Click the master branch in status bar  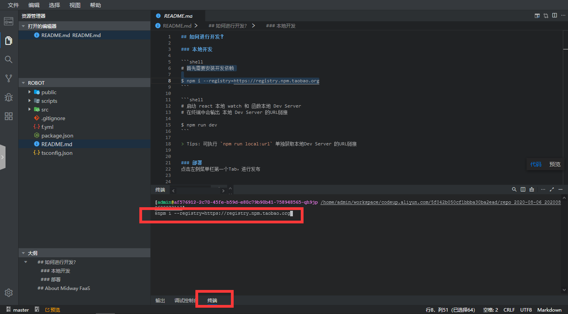[21, 310]
